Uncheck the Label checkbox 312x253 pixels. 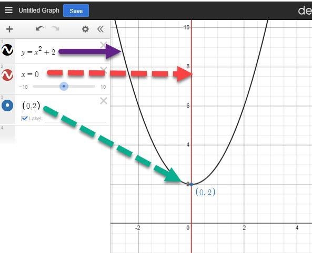click(x=24, y=119)
